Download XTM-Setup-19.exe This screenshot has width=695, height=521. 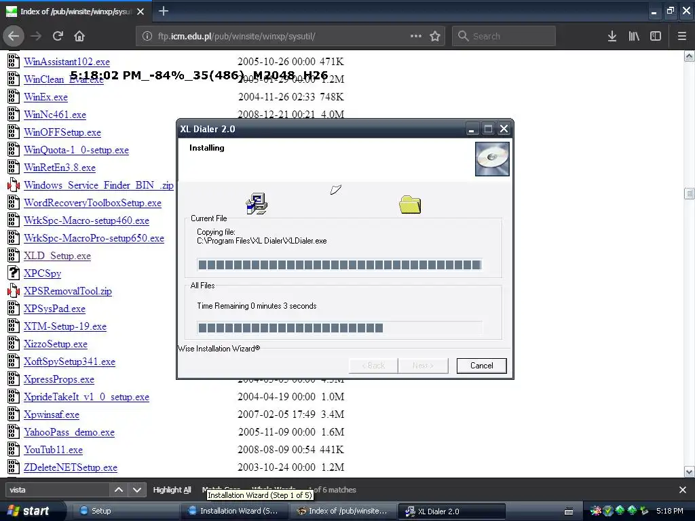pyautogui.click(x=65, y=326)
